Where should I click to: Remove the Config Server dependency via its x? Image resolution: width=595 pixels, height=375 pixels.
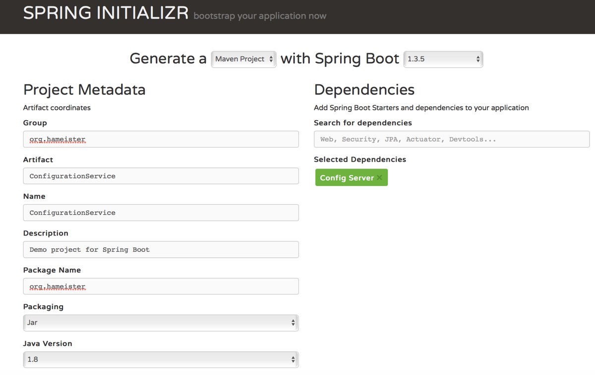pos(380,178)
